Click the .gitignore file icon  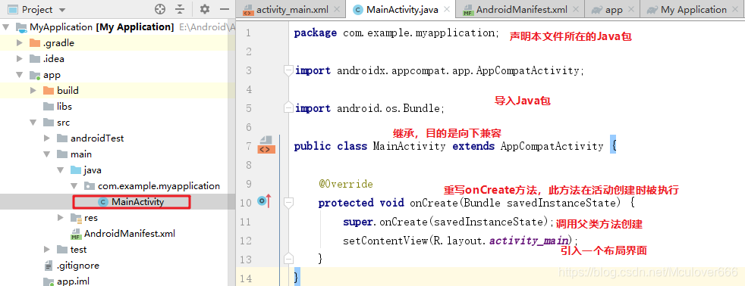click(x=49, y=265)
